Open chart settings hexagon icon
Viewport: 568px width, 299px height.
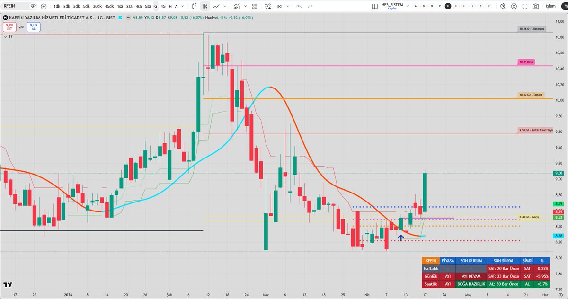515,7
